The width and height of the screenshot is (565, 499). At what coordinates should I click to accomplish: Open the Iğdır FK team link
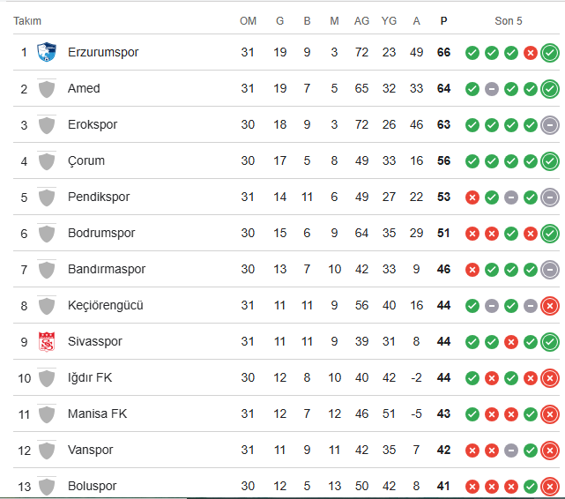90,378
